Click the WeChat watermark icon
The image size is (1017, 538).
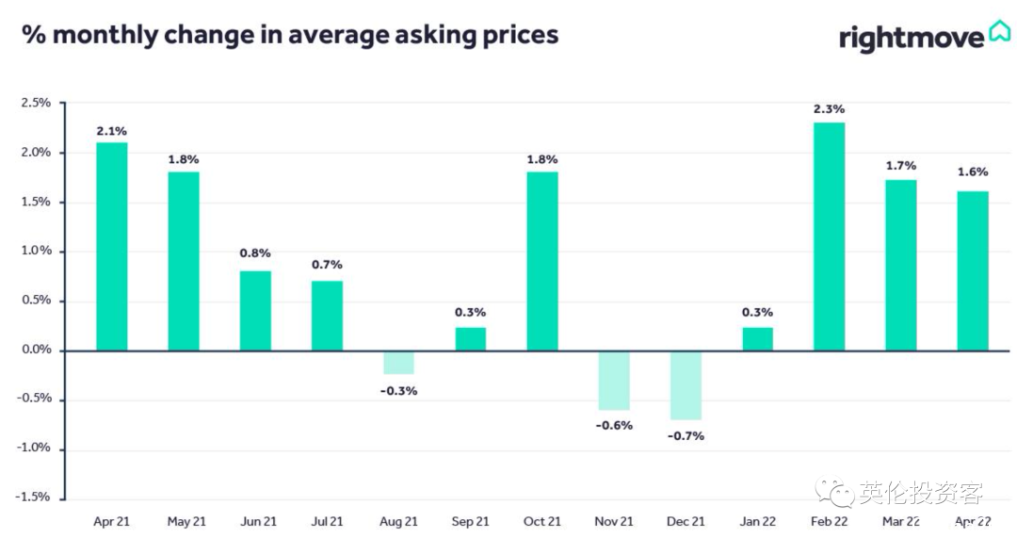tap(833, 492)
